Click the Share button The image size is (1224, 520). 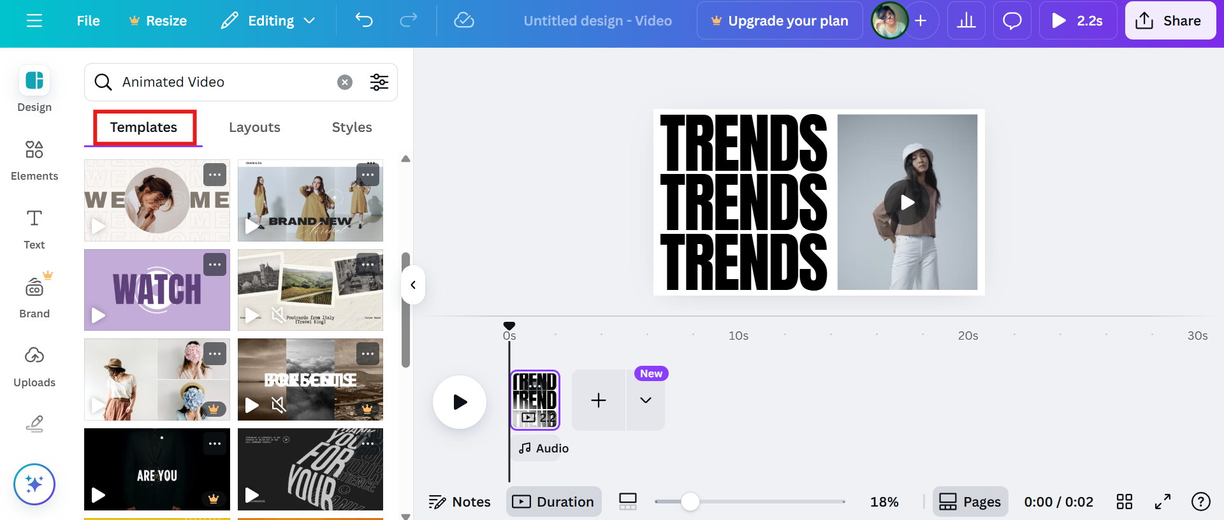1170,21
